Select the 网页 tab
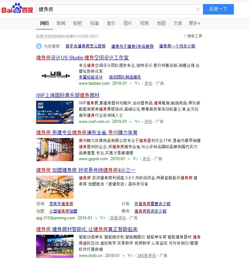This screenshot has width=249, height=260. (x=44, y=23)
